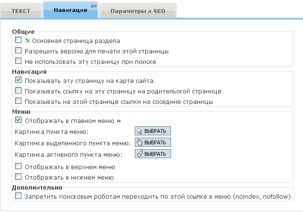Click the green icon beside Основная страница раздела
This screenshot has height=212, width=303.
27,41
